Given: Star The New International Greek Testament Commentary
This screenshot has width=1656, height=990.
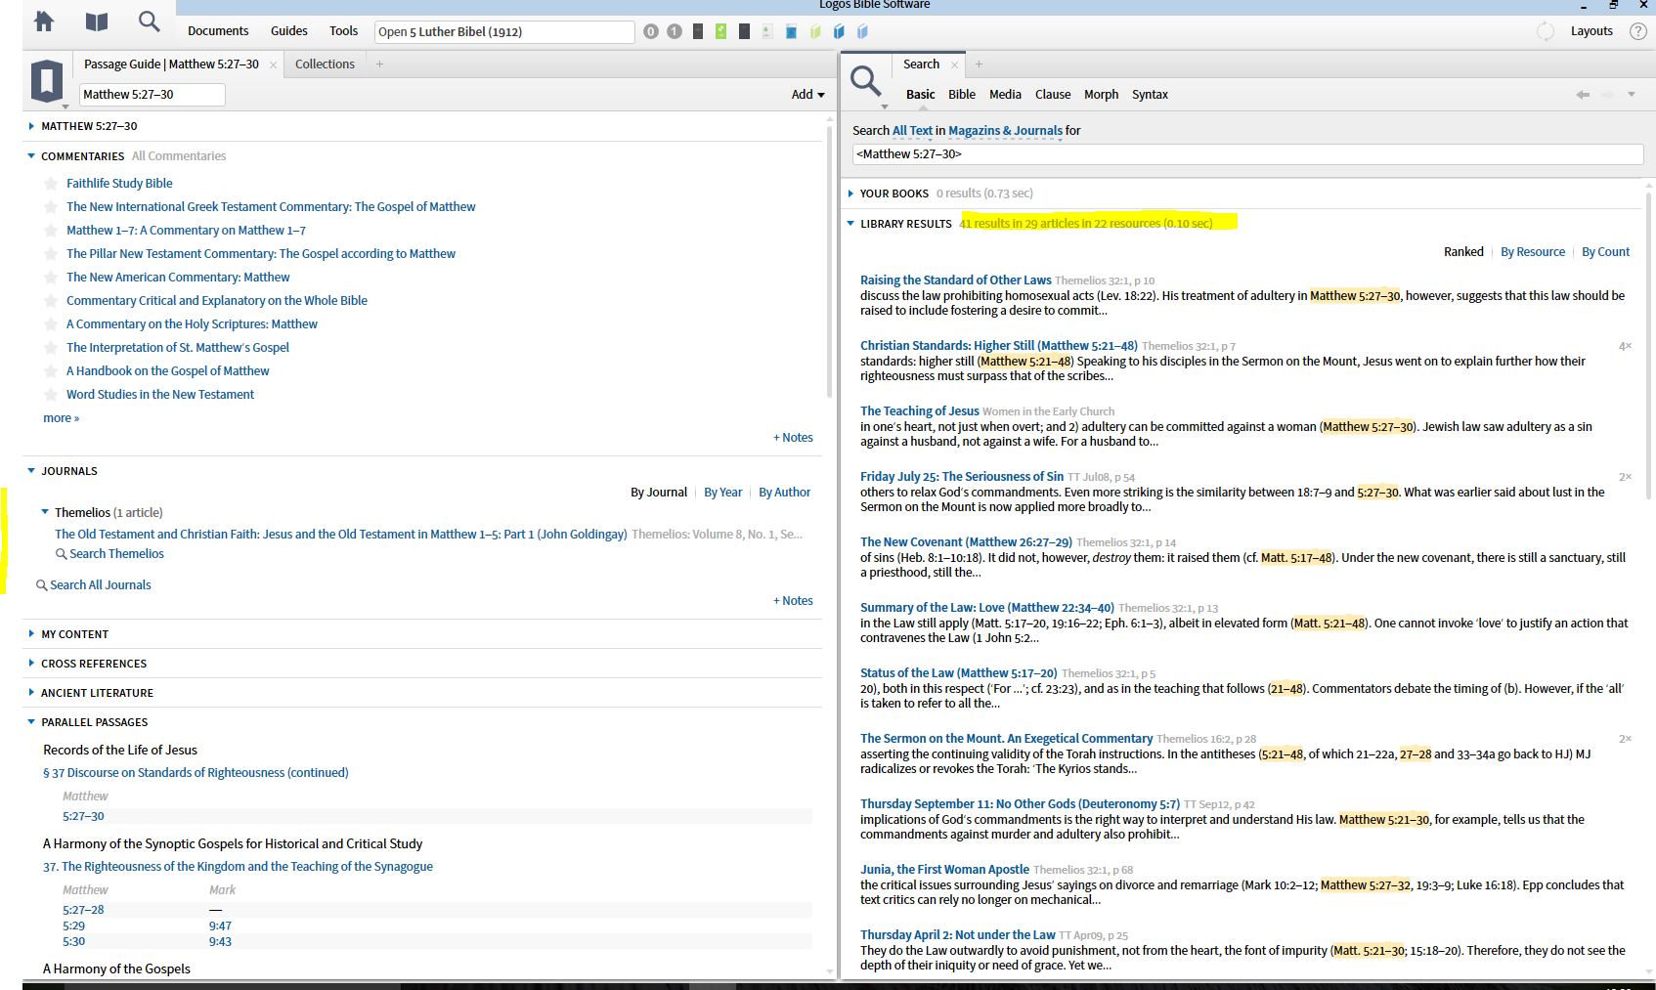Looking at the screenshot, I should 51,207.
